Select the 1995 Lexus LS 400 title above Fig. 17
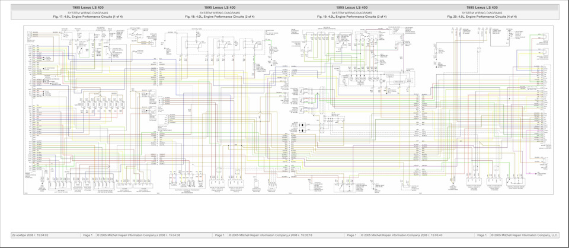The width and height of the screenshot is (569, 248). click(x=88, y=7)
